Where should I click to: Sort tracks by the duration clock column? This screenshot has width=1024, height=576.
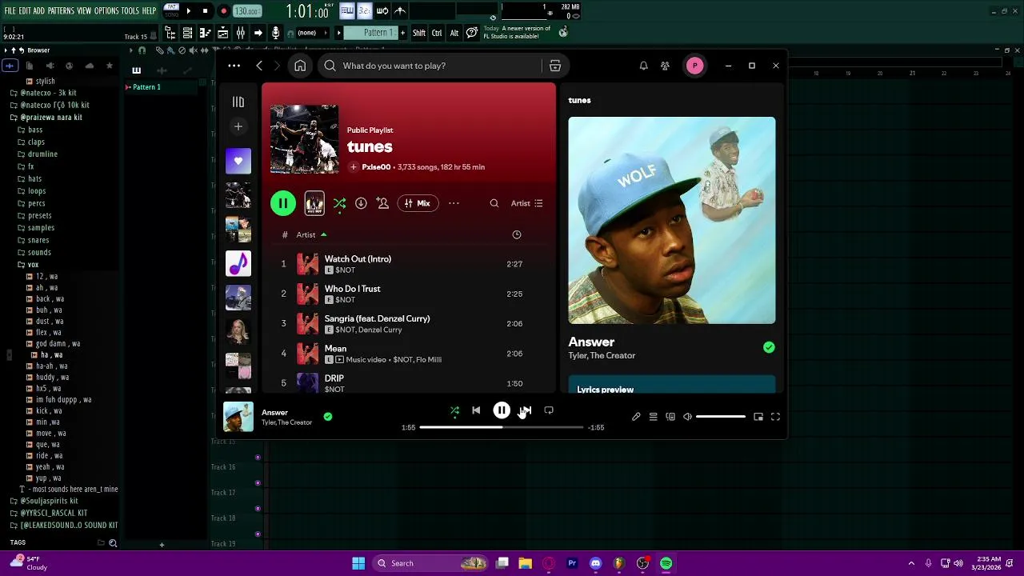coord(517,234)
